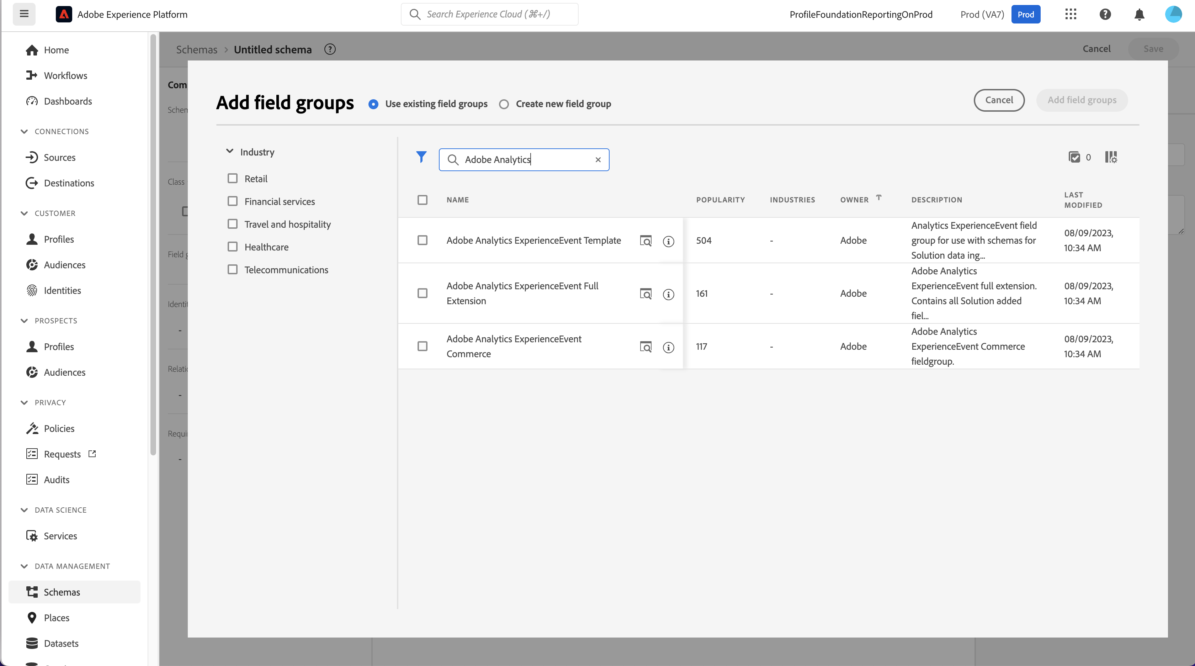Image resolution: width=1195 pixels, height=666 pixels.
Task: Open Schemas in the sidebar
Action: [x=74, y=592]
